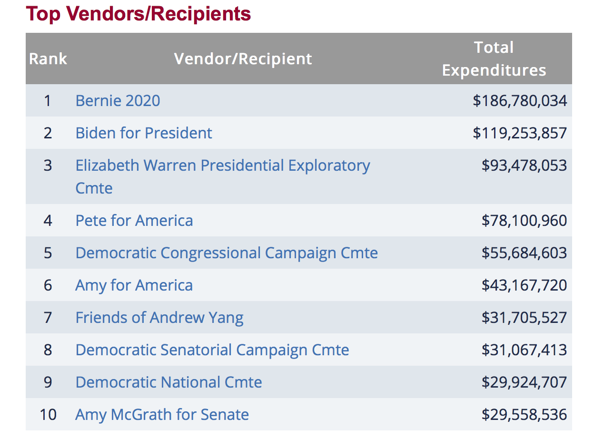The height and width of the screenshot is (448, 594).
Task: Open Democratic Congressional Campaign Cmte link
Action: (227, 253)
